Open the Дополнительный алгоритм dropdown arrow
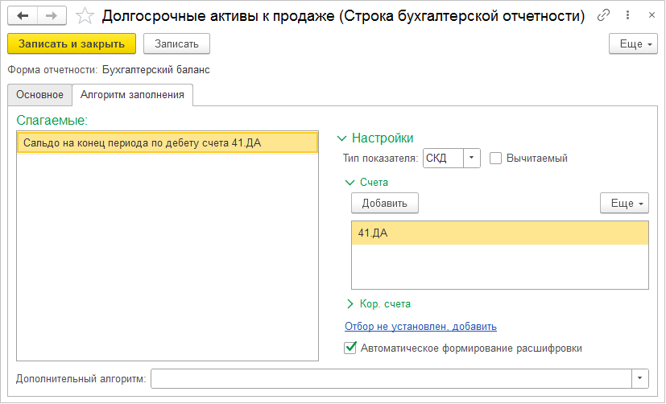The width and height of the screenshot is (666, 404). click(x=640, y=378)
